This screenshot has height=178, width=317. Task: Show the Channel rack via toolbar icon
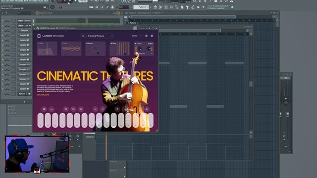(x=166, y=7)
